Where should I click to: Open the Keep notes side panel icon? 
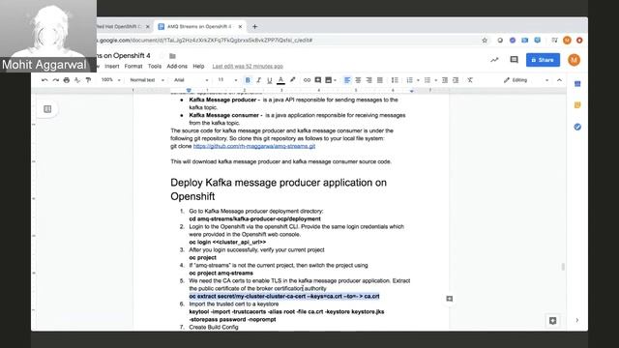pyautogui.click(x=577, y=105)
